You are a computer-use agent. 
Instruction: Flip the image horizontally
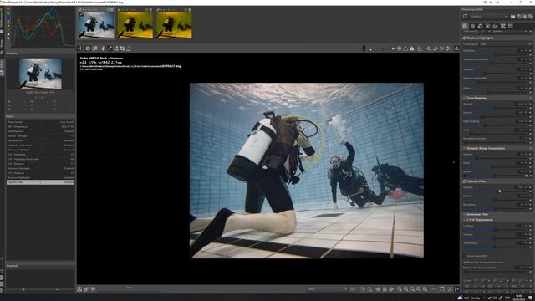coord(442,48)
